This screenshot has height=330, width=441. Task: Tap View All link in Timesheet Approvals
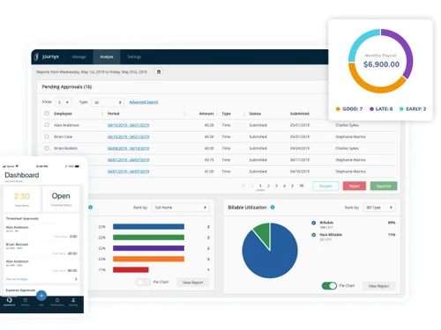click(x=17, y=279)
